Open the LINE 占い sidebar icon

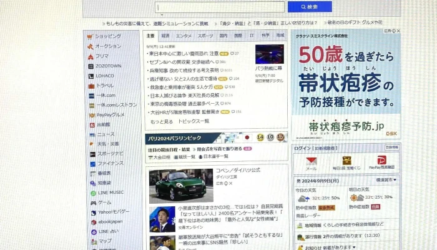94,232
